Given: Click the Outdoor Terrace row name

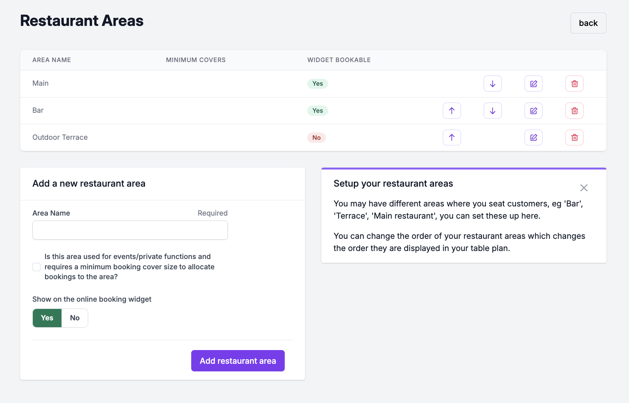Looking at the screenshot, I should pyautogui.click(x=60, y=138).
